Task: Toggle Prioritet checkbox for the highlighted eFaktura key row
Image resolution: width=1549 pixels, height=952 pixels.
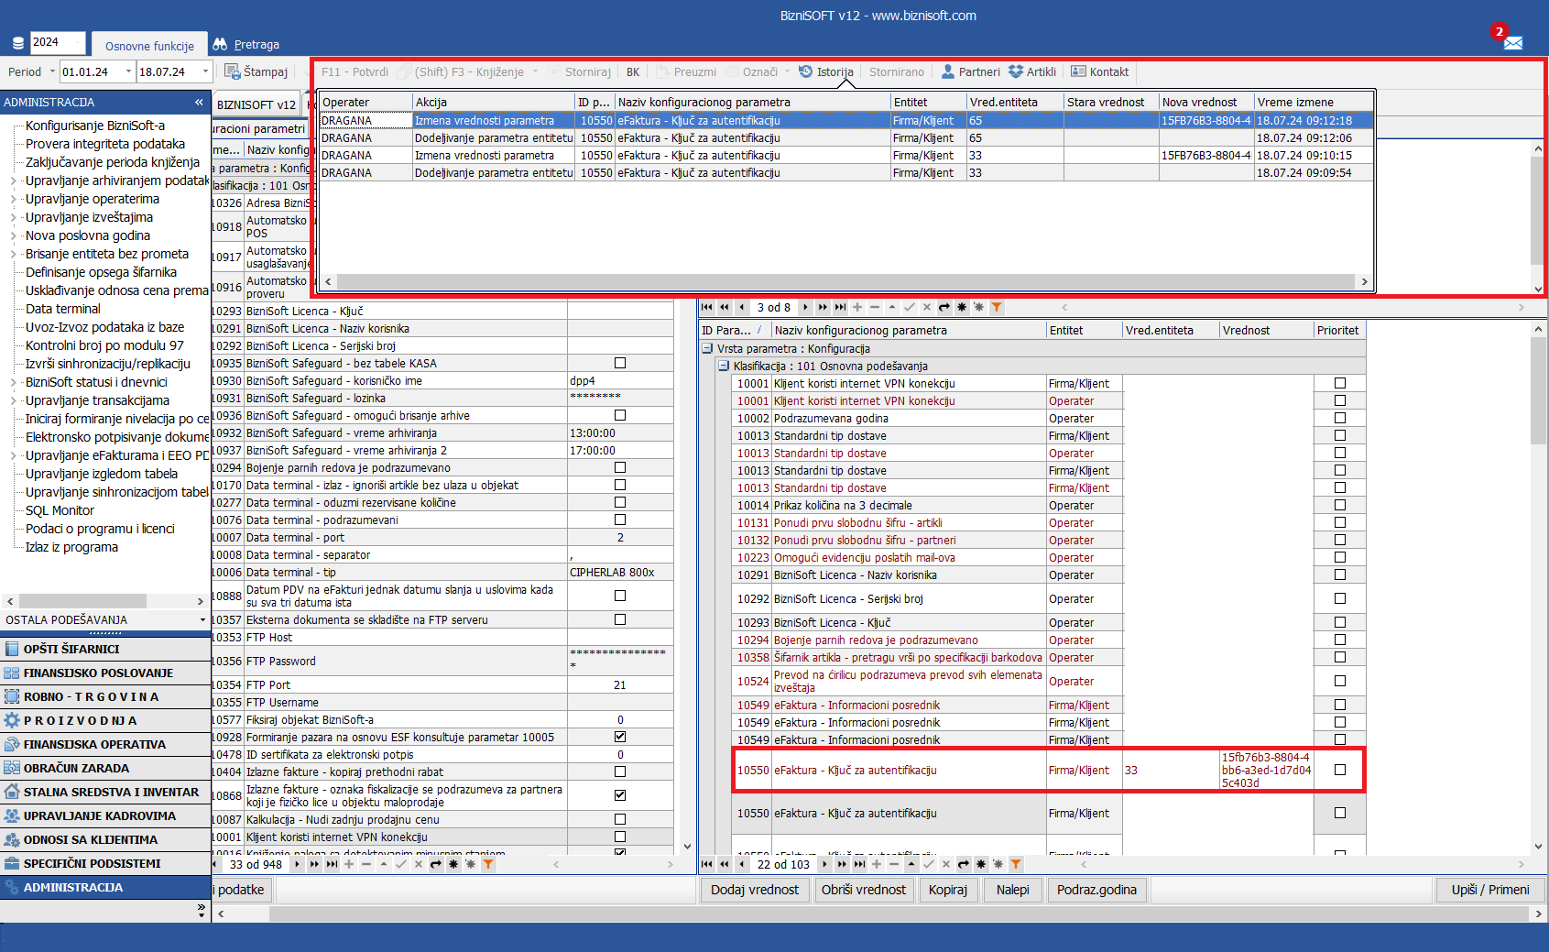Action: coord(1339,770)
